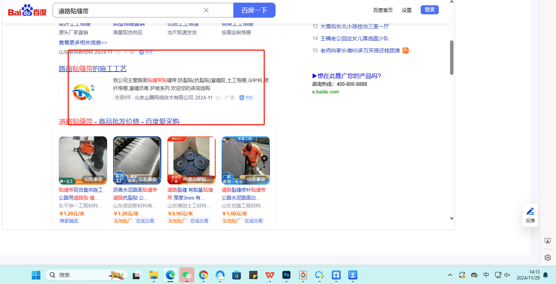Click the ¥1.00元/米 price

tap(234, 214)
